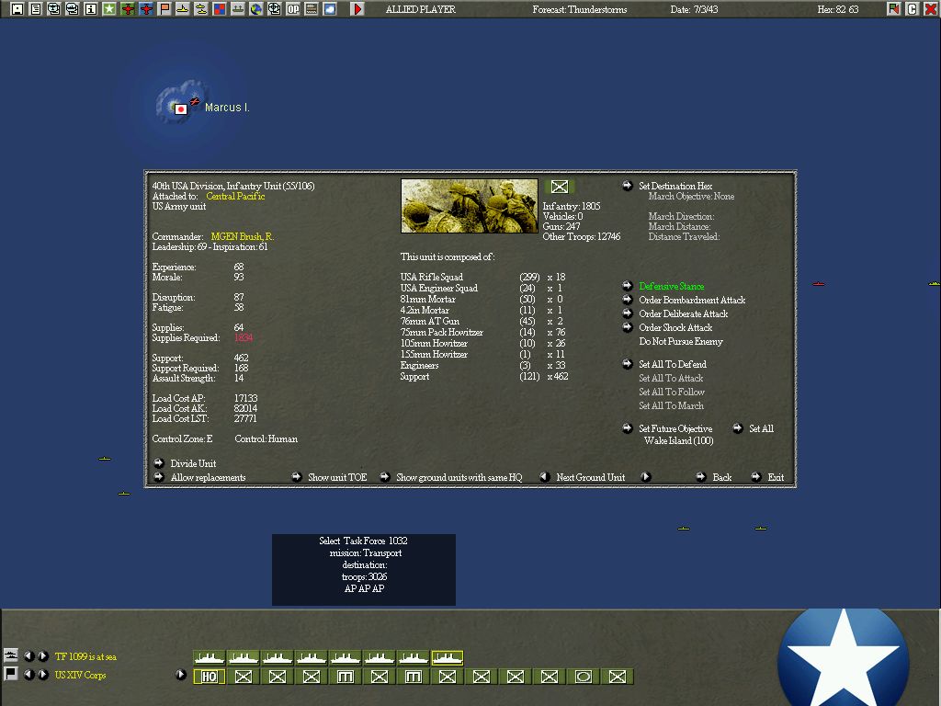Click the C icon at top right
The height and width of the screenshot is (706, 941).
coord(913,9)
